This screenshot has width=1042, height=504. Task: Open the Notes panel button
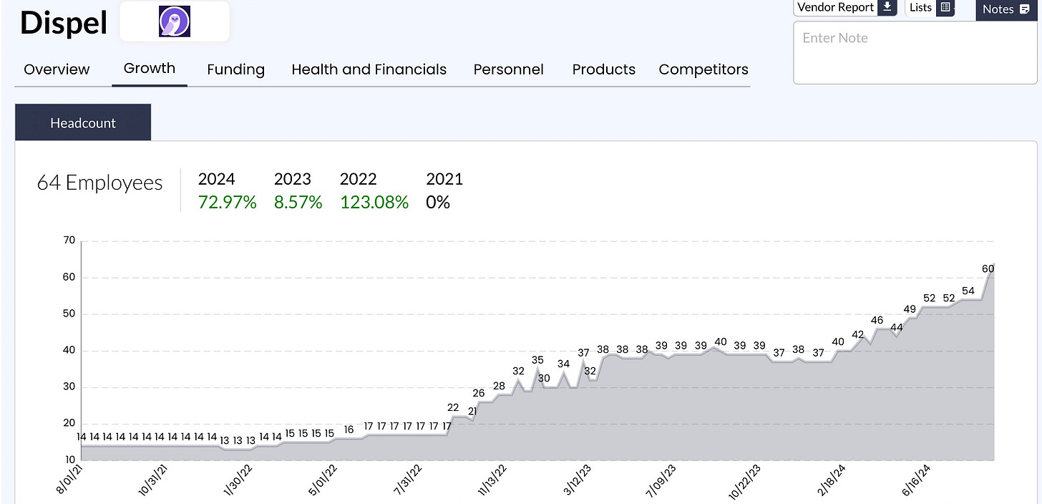coord(1006,9)
